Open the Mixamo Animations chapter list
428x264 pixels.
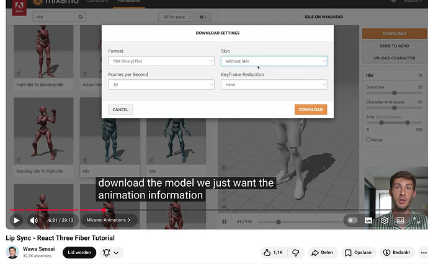109,220
